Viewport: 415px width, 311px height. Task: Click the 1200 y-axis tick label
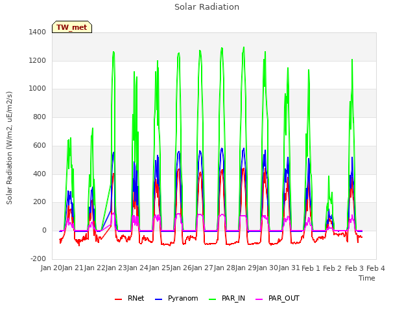[38, 60]
